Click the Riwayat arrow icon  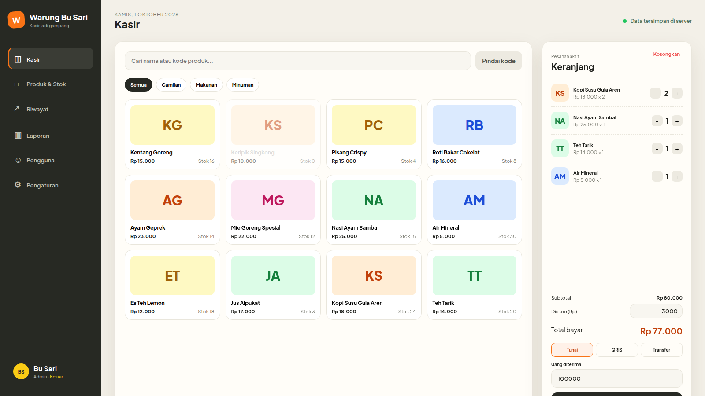point(17,109)
